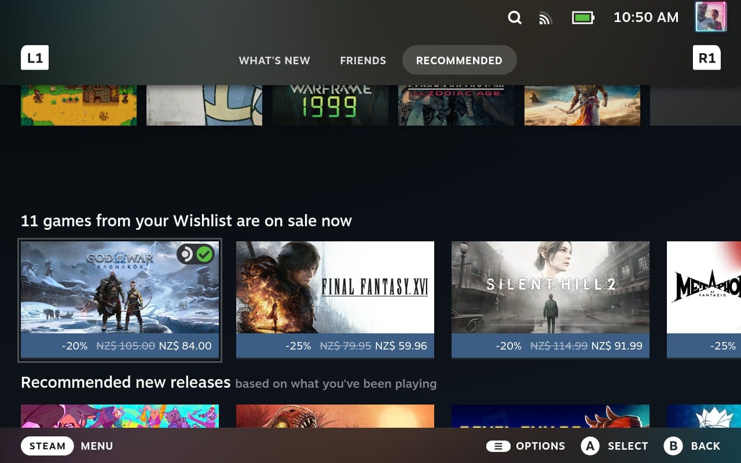Image resolution: width=741 pixels, height=463 pixels.
Task: Switch to the Friends tab
Action: (363, 60)
